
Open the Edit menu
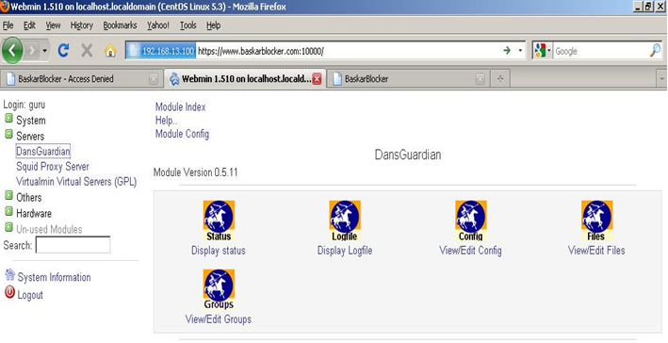pos(29,25)
